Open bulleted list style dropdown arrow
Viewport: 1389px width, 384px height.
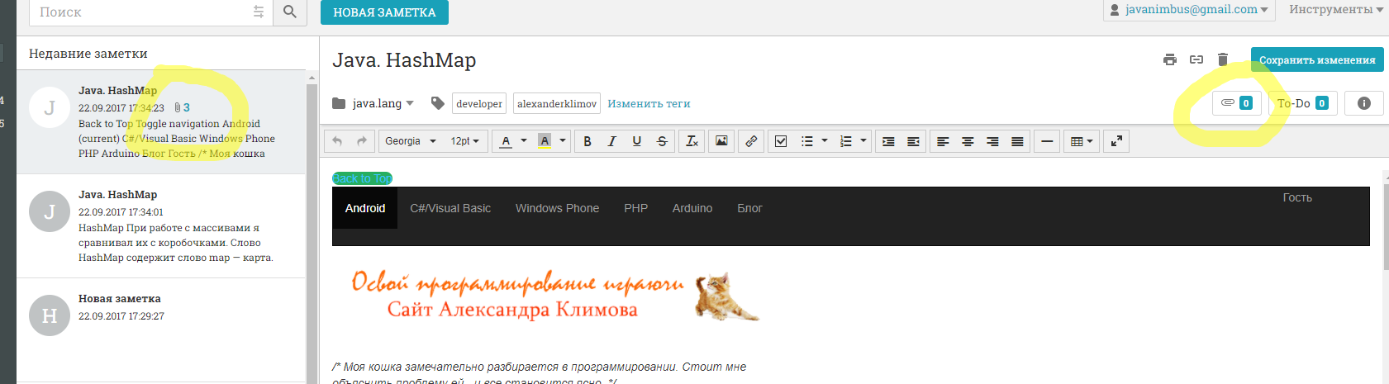point(824,141)
